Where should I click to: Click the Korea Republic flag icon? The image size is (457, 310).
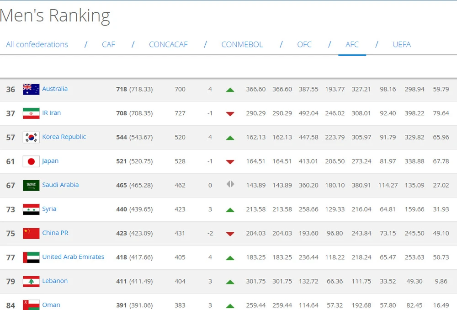tap(31, 137)
